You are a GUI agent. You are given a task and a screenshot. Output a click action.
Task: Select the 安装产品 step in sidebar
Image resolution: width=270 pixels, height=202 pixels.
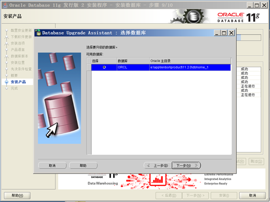pos(18,82)
